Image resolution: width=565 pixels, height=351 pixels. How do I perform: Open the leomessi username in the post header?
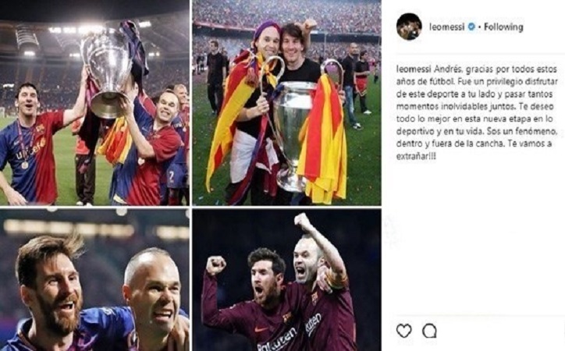tap(447, 27)
